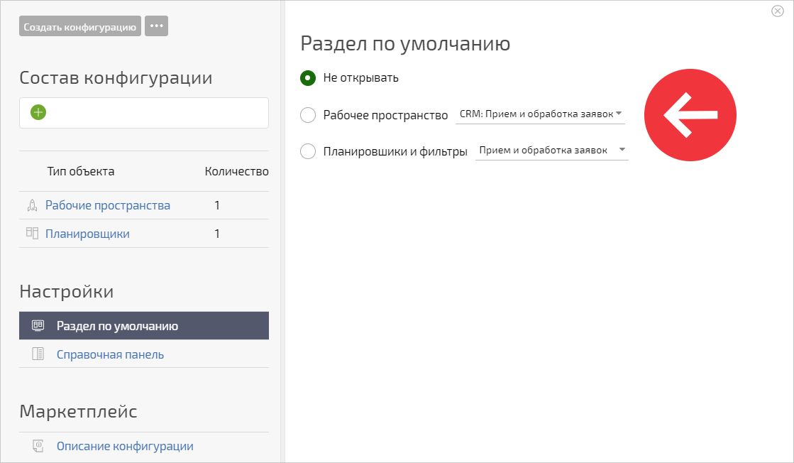Click the Раздел по умолчанию page heading
This screenshot has width=794, height=463.
(x=405, y=44)
